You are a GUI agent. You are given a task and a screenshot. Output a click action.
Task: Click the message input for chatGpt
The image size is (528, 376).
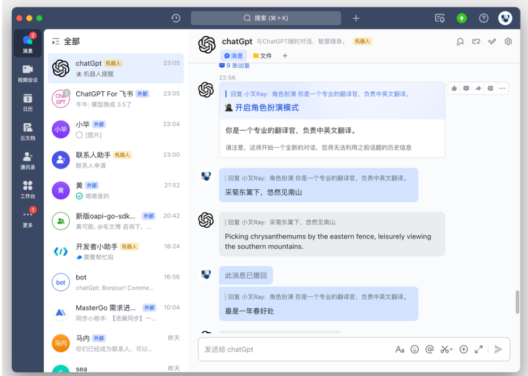coord(296,349)
